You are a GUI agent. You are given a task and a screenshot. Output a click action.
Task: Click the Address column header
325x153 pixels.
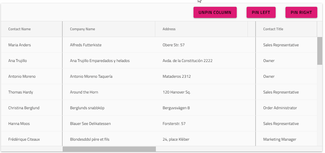tap(169, 29)
